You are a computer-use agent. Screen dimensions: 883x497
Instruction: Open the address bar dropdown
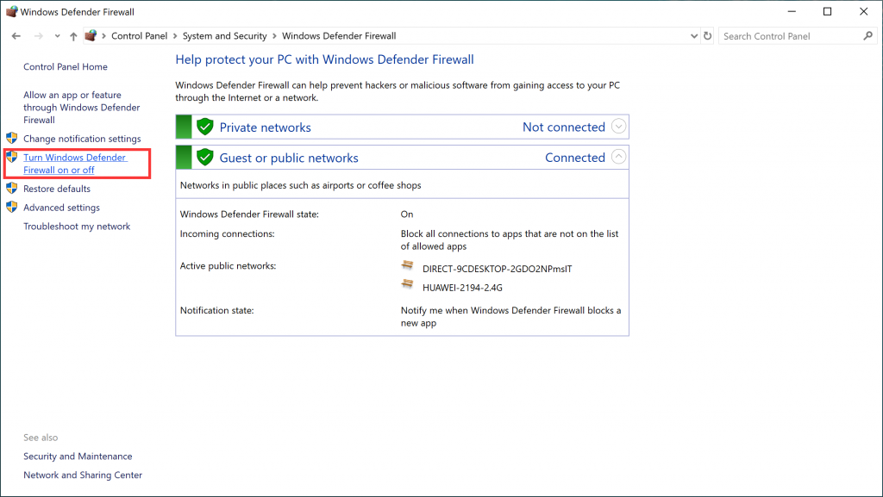694,35
